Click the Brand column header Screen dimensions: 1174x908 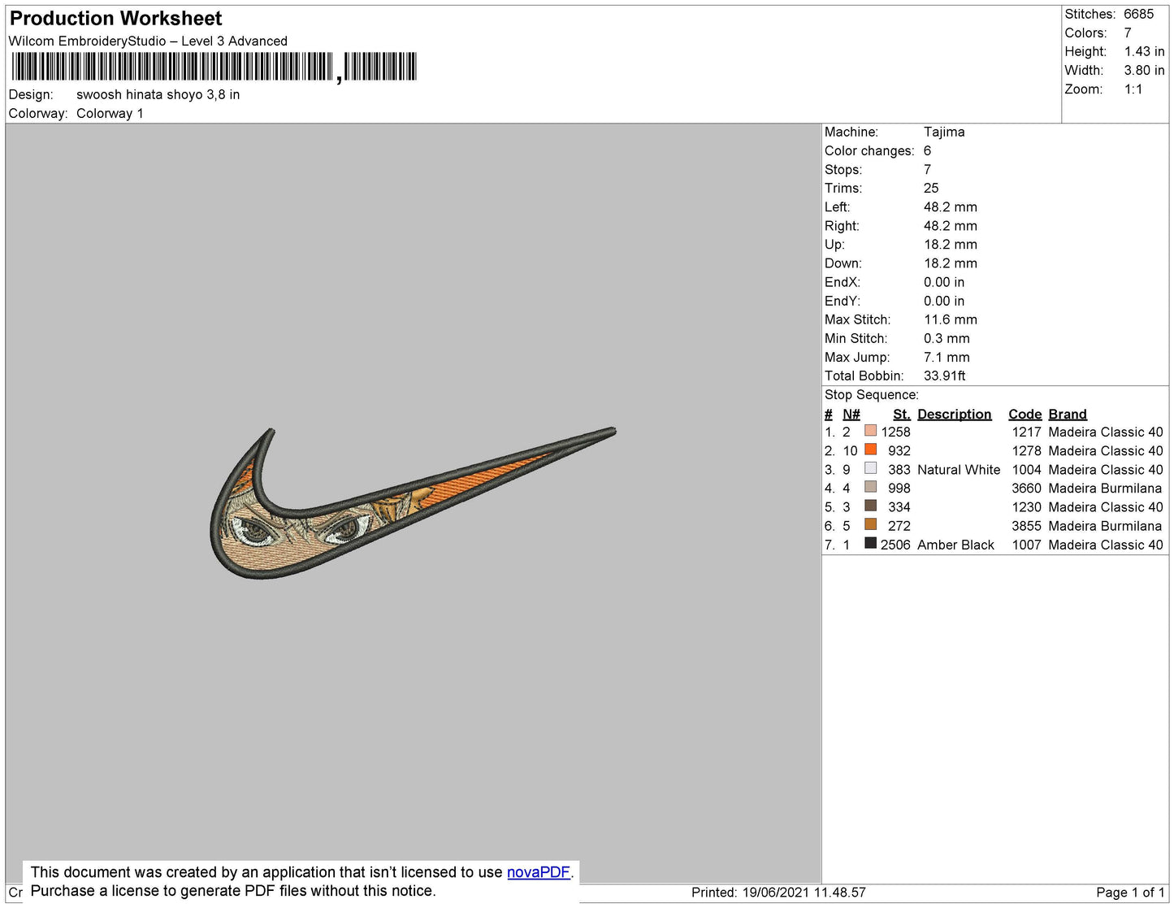(x=1068, y=414)
